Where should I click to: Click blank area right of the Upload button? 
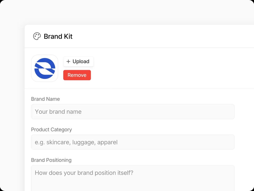pos(159,62)
